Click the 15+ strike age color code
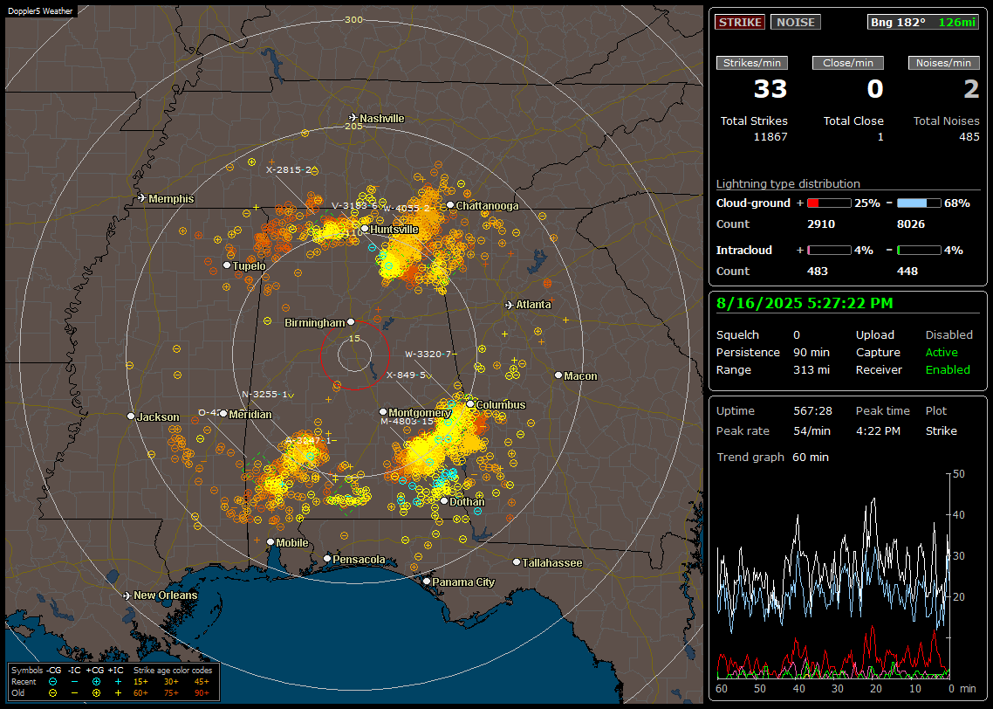Screen dimensions: 993x709 (x=140, y=682)
